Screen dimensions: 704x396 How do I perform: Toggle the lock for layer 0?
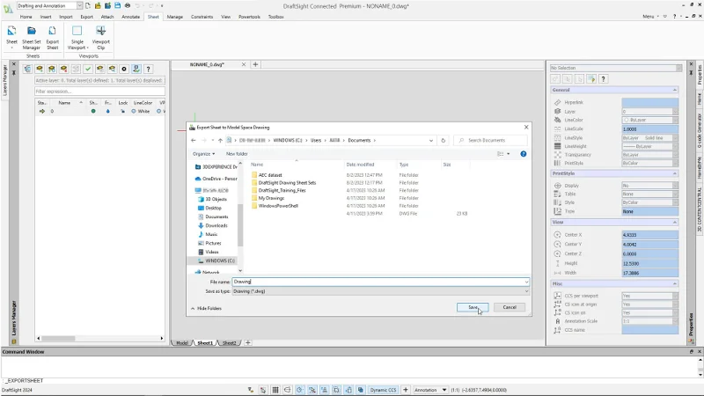click(122, 112)
